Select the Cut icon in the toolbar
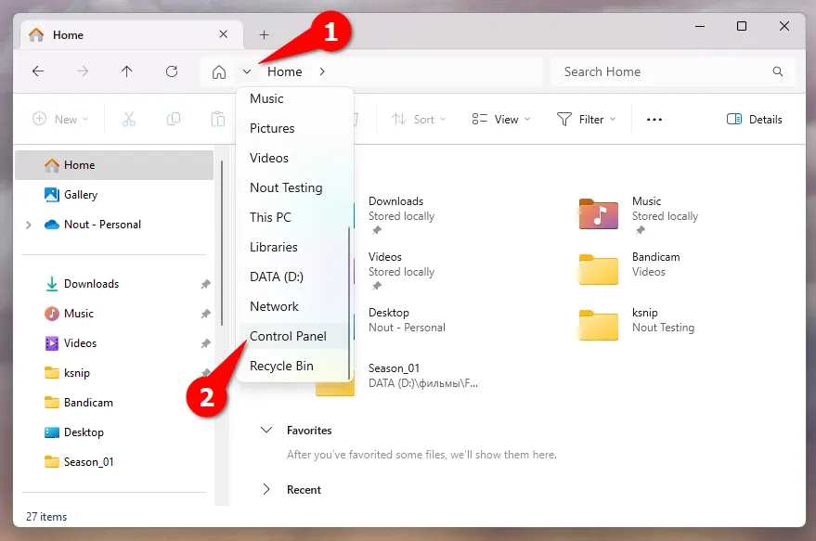The width and height of the screenshot is (816, 541). 129,119
